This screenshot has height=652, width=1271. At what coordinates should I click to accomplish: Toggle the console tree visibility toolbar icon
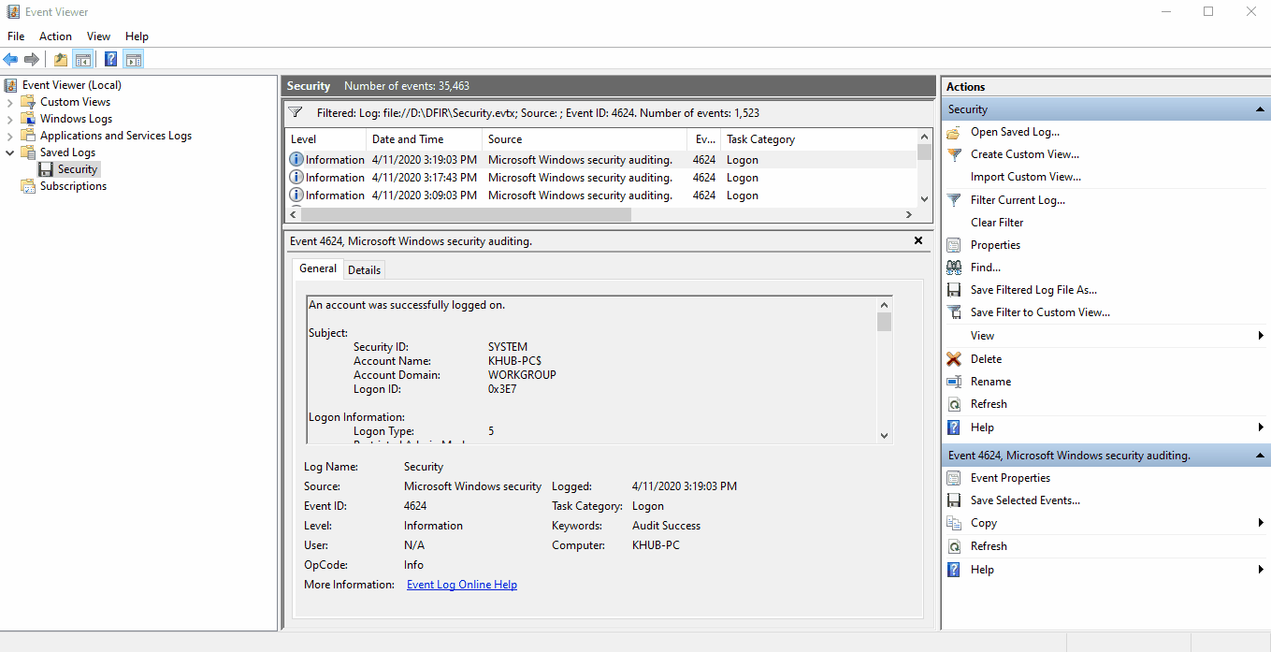(83, 58)
